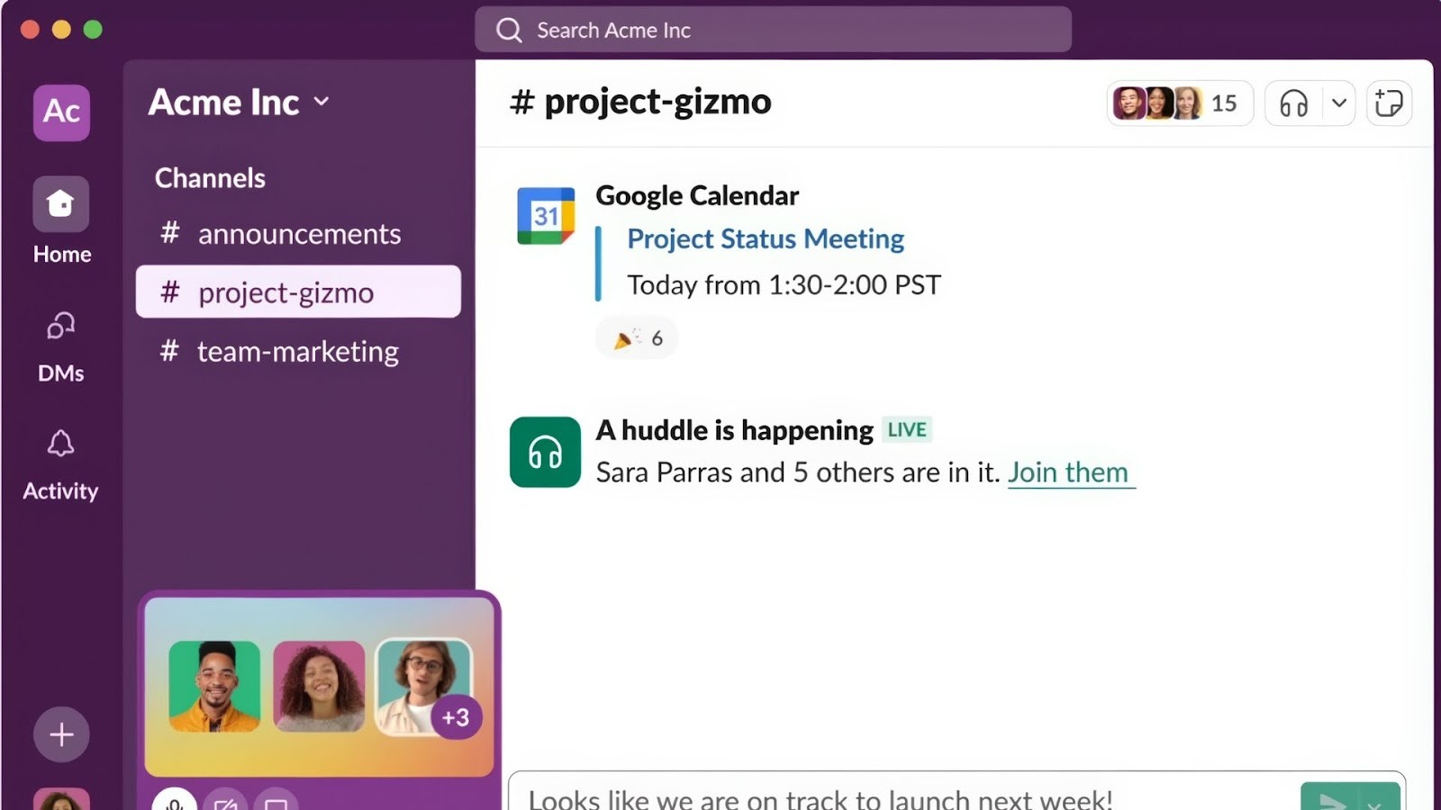Mute the microphone in the huddle window
This screenshot has height=810, width=1441.
pyautogui.click(x=176, y=804)
